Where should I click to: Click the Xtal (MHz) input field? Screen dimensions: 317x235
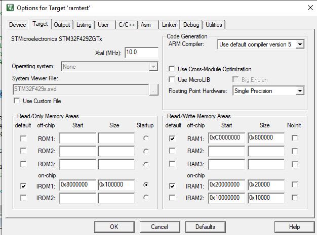tap(141, 53)
